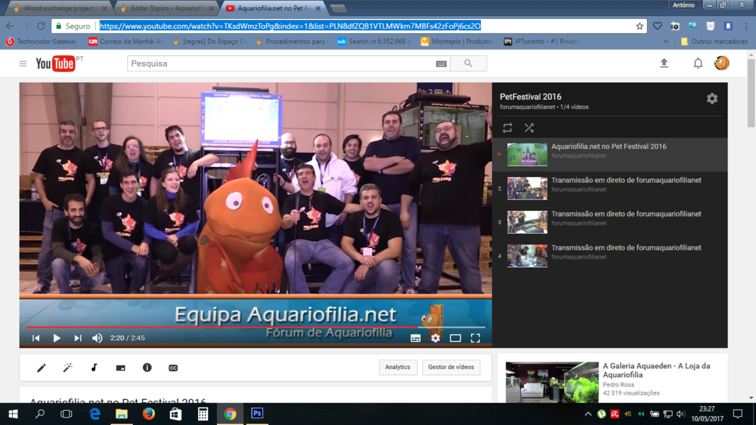Open playlist settings gear menu
756x425 pixels.
click(x=711, y=99)
